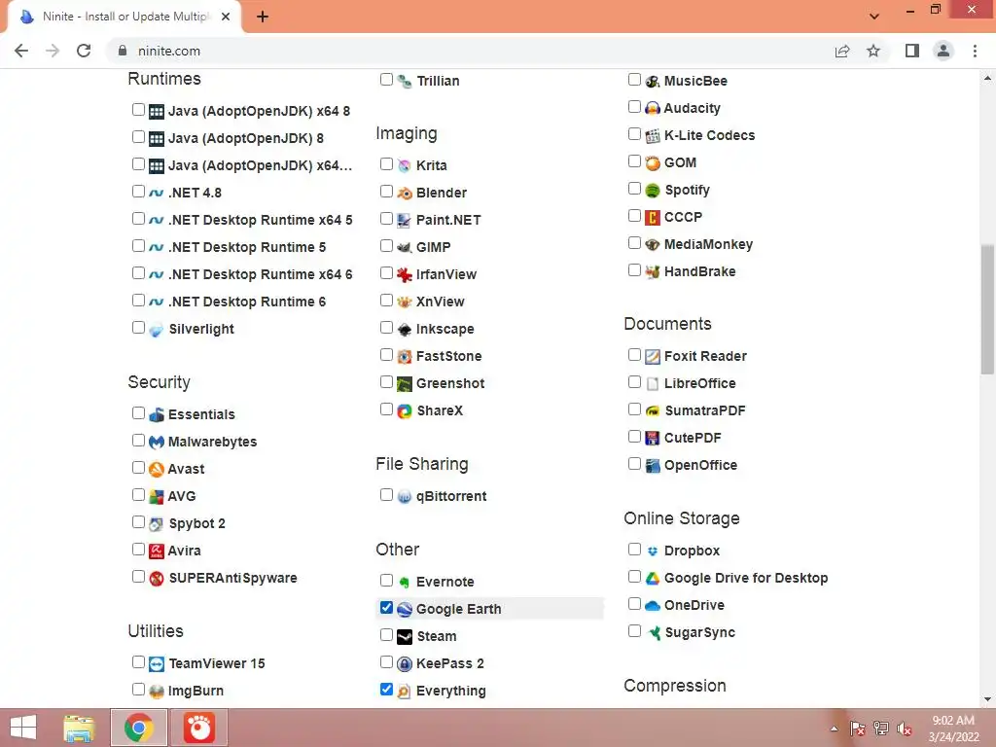Screen dimensions: 996x747
Task: Click the Evernote elephant icon
Action: tap(405, 582)
